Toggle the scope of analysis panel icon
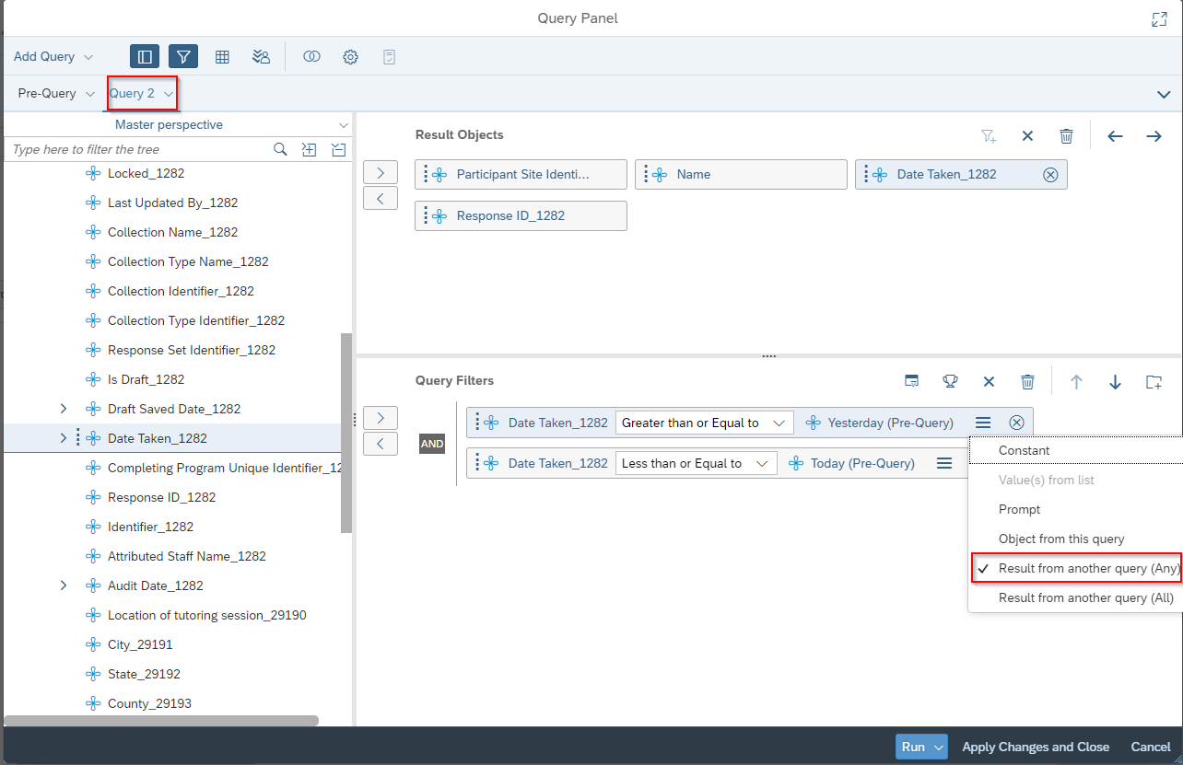Viewport: 1183px width, 765px height. 261,56
